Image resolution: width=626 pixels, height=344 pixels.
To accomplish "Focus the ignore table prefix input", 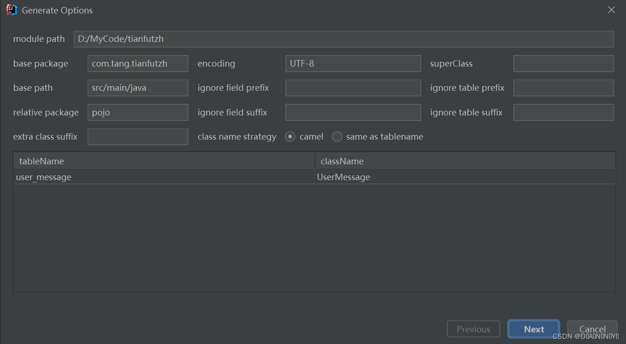I will [x=564, y=88].
